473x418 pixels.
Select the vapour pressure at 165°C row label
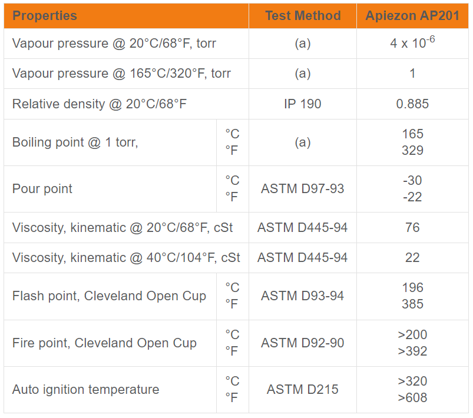(121, 74)
